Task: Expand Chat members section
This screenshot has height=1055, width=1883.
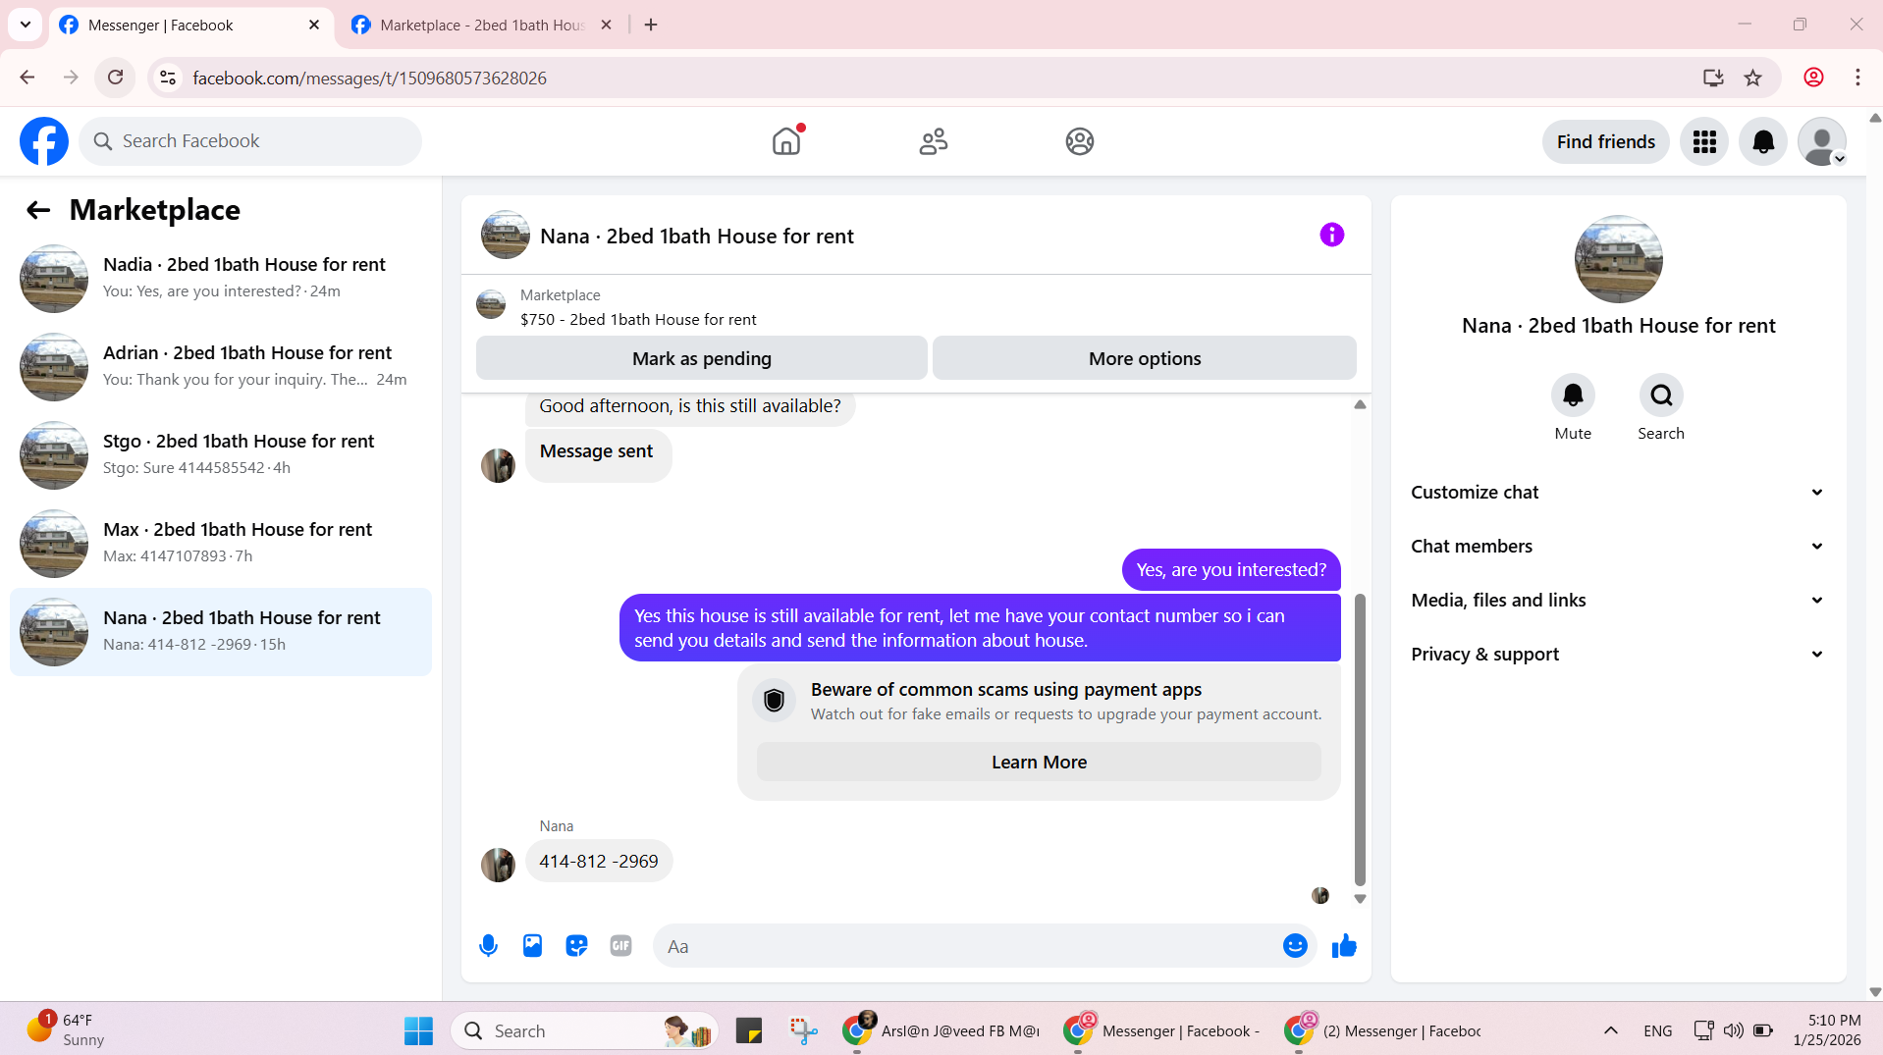Action: (x=1618, y=547)
